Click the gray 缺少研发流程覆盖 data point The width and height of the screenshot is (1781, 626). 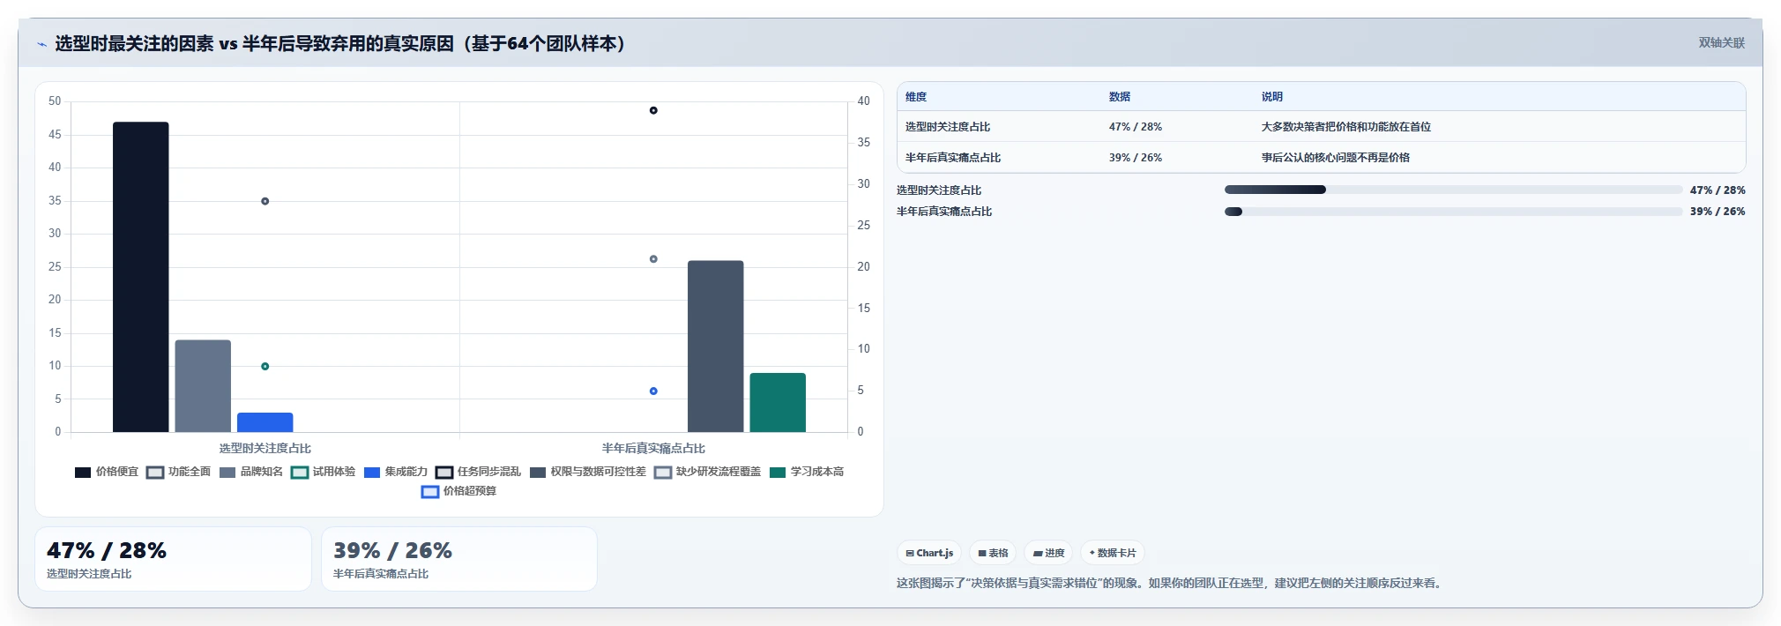coord(653,259)
